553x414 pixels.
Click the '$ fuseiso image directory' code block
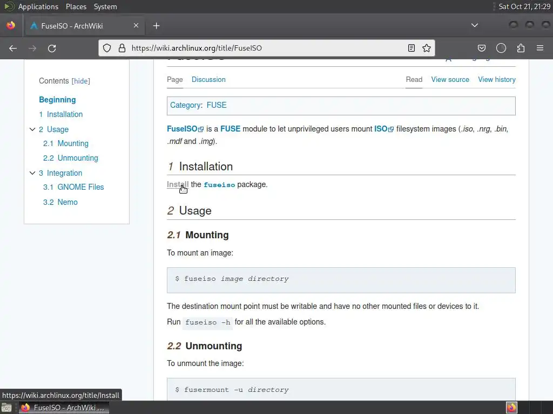click(x=341, y=280)
